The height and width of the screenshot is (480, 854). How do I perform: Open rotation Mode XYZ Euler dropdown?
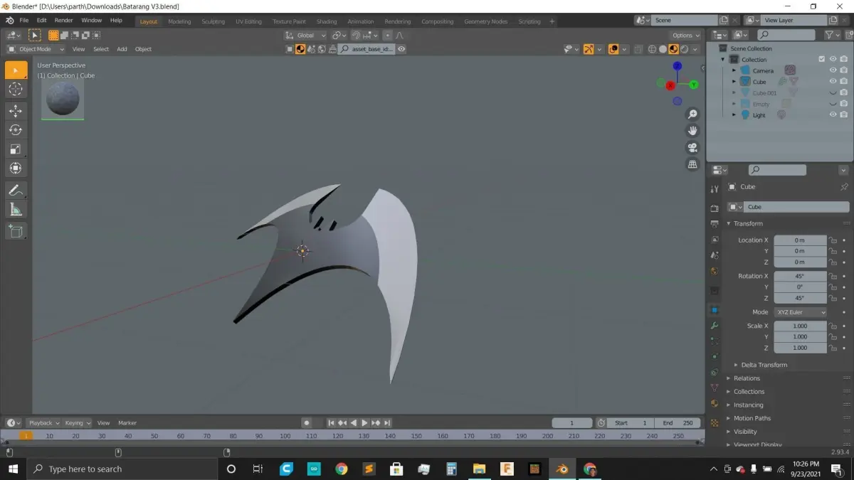pyautogui.click(x=800, y=312)
